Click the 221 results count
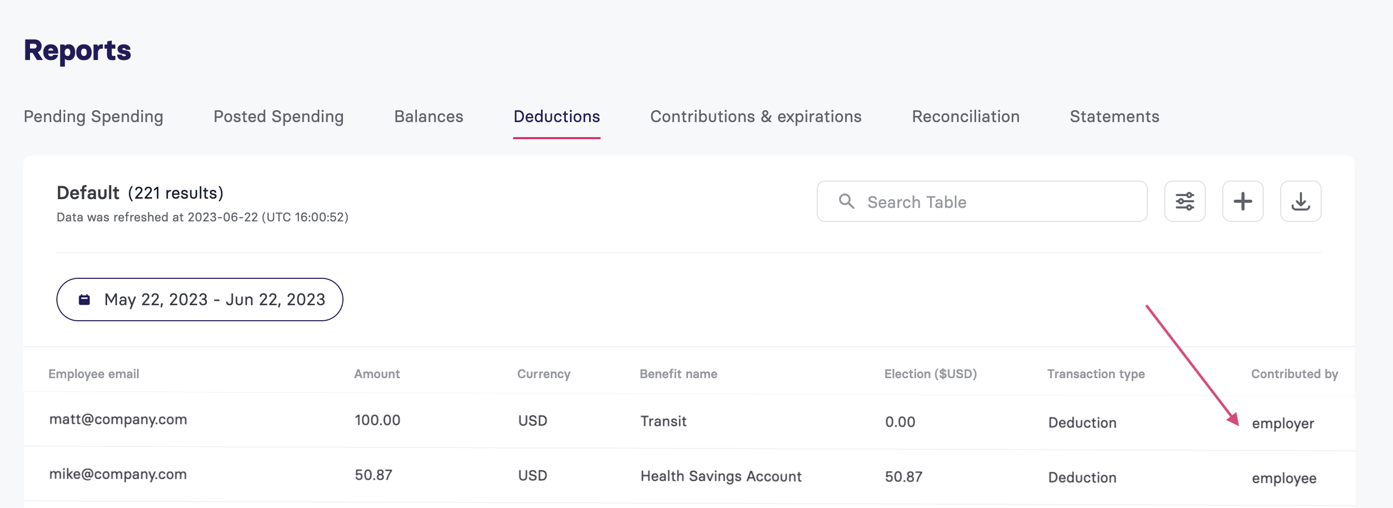1393x508 pixels. (x=176, y=192)
